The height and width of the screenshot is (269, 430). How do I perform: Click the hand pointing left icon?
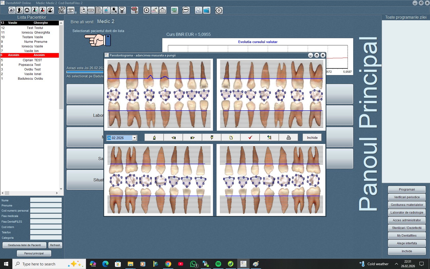pos(173,138)
